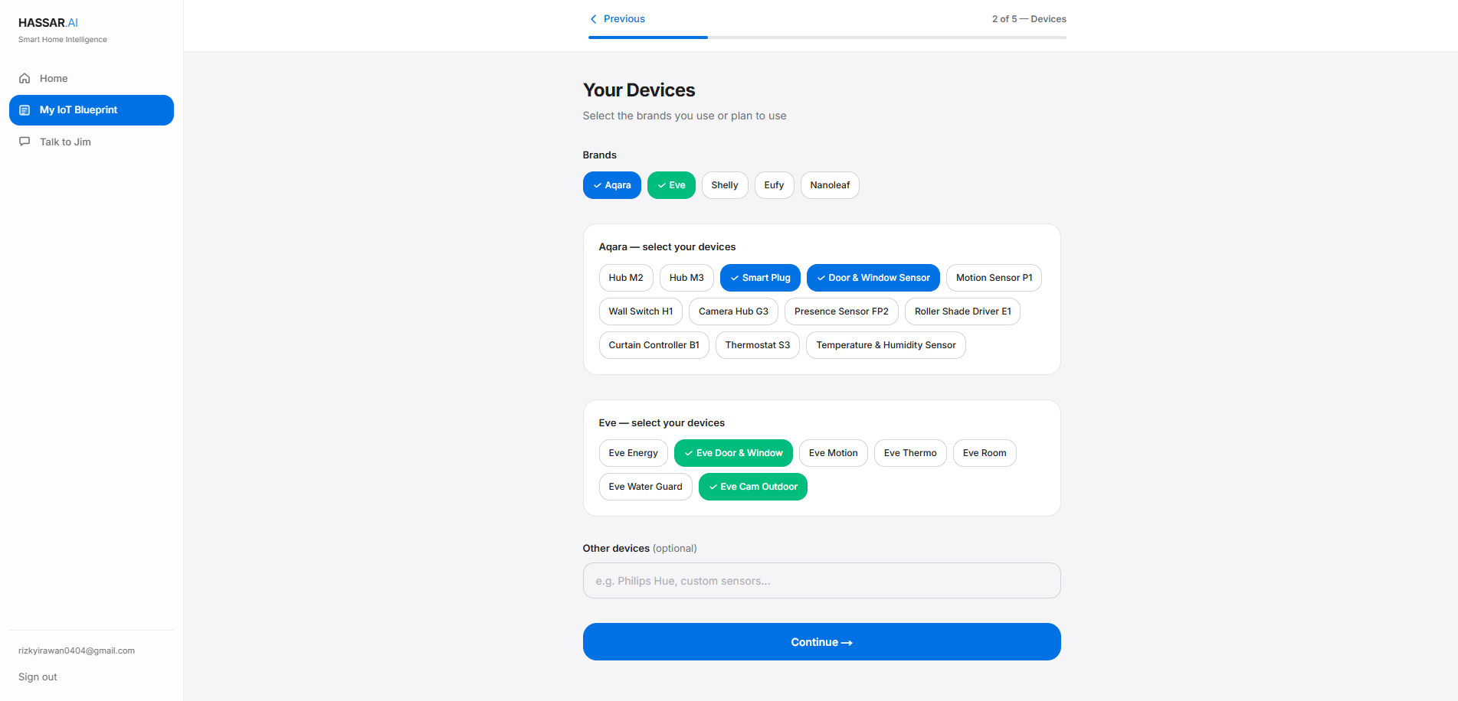Sign out of the account
The image size is (1458, 701).
tap(38, 677)
